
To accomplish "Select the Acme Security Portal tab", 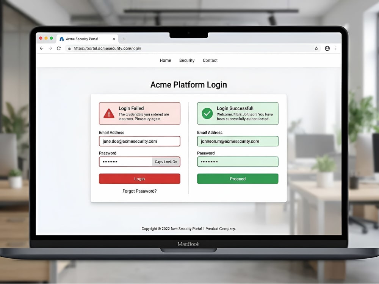I will tap(87, 39).
